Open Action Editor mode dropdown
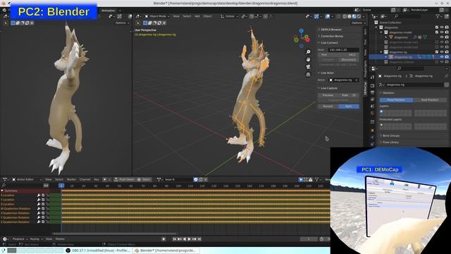 (x=27, y=179)
